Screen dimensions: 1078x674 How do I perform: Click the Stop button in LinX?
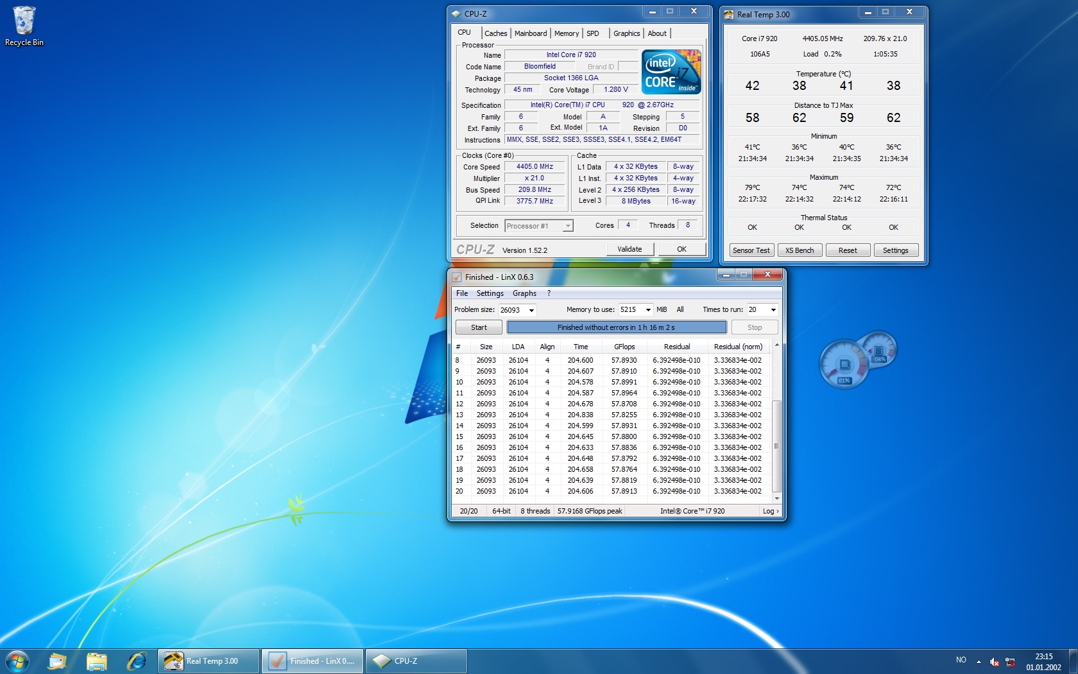(755, 327)
